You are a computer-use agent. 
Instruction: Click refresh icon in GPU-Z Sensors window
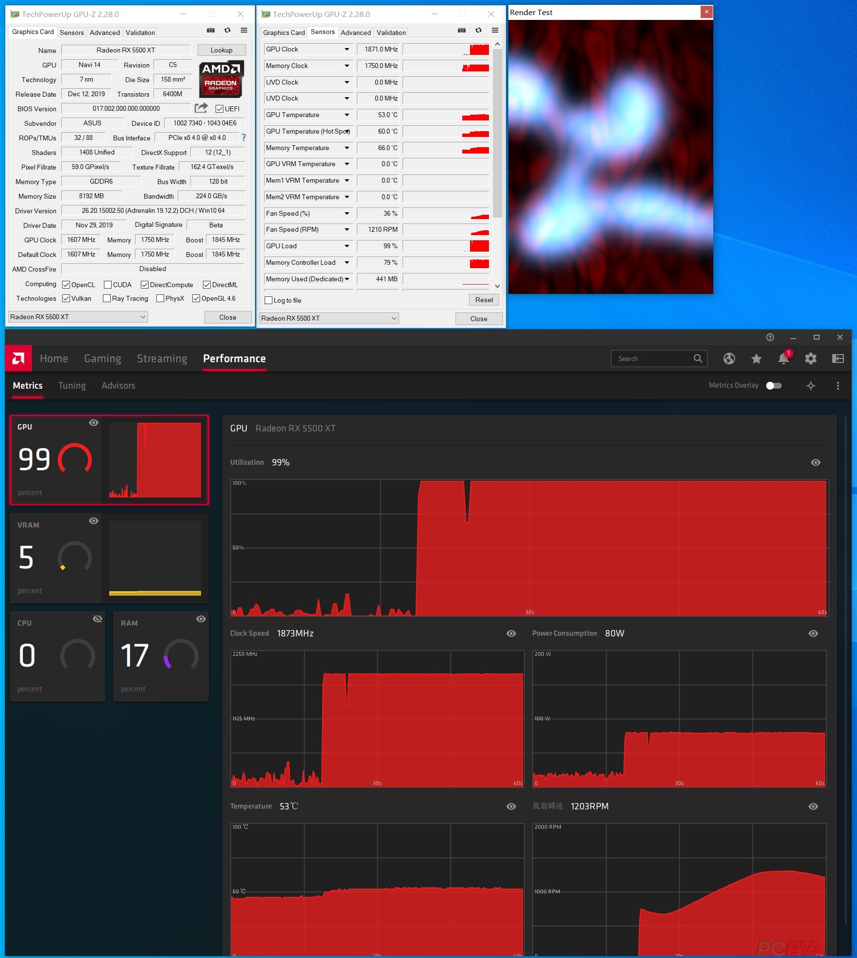[x=478, y=31]
